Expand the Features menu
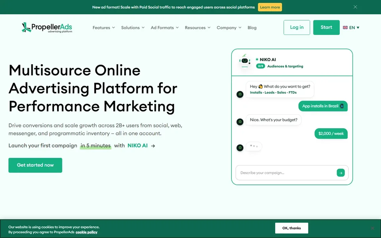Screen dimensions: 381x238 (x=104, y=28)
